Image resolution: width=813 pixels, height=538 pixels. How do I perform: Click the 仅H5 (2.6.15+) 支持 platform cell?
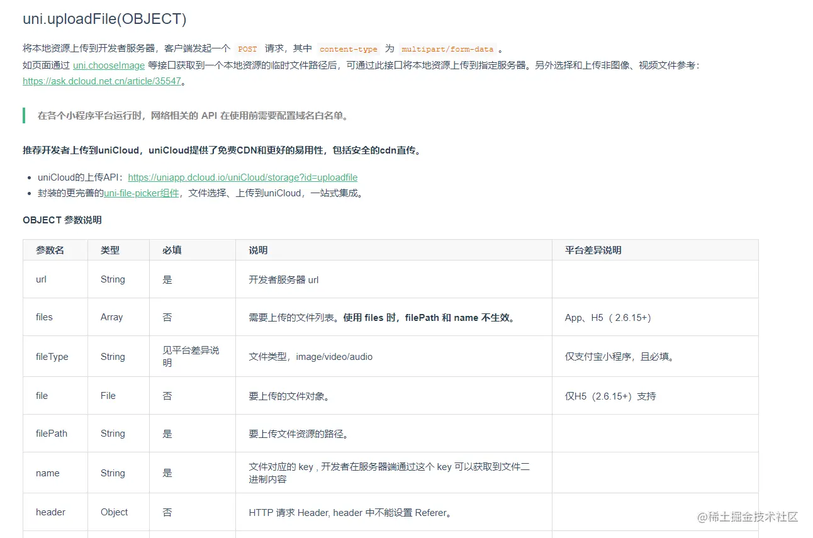click(655, 396)
